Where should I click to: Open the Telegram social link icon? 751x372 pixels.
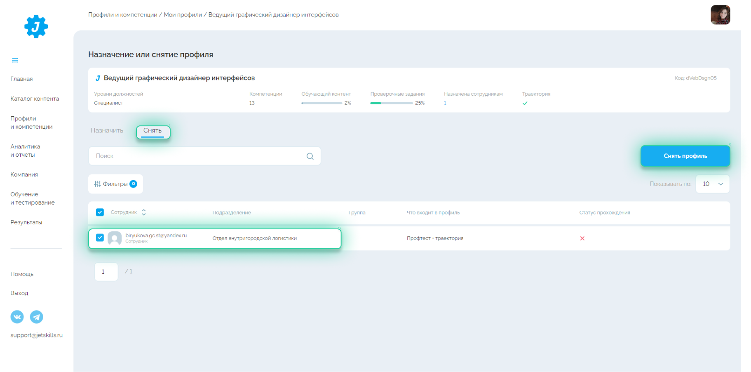(37, 317)
